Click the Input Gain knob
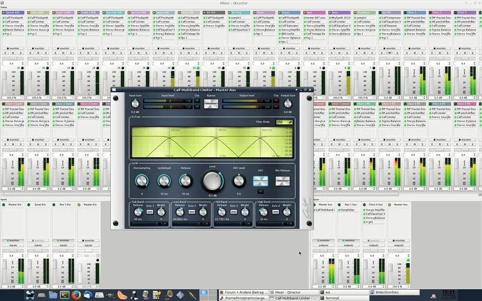Image resolution: width=482 pixels, height=301 pixels. [135, 104]
